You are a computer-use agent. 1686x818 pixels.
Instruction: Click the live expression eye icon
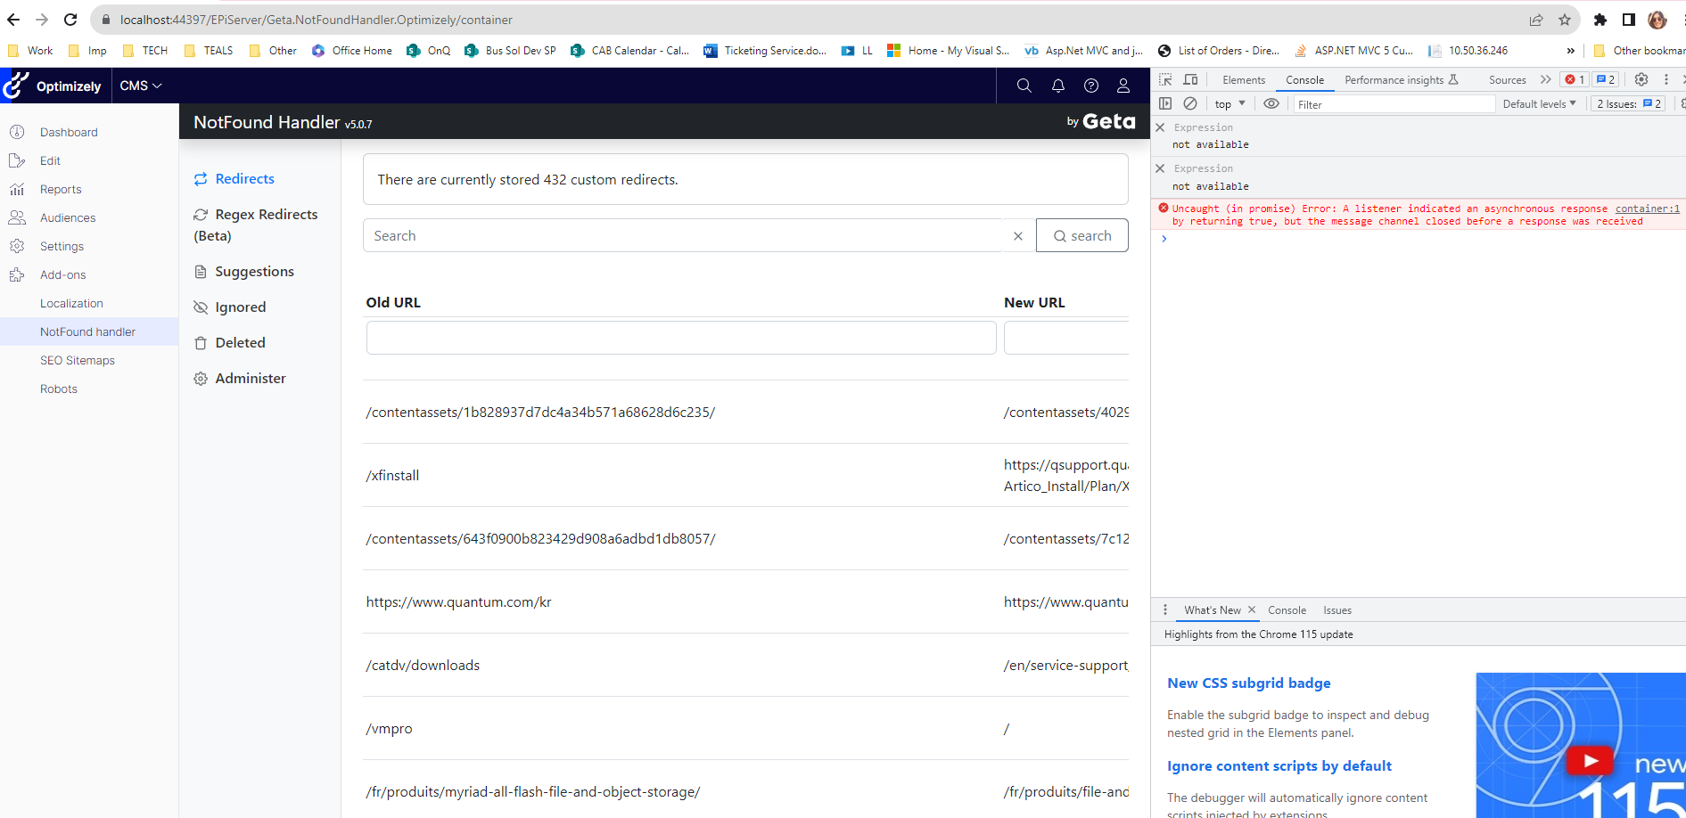pyautogui.click(x=1271, y=104)
